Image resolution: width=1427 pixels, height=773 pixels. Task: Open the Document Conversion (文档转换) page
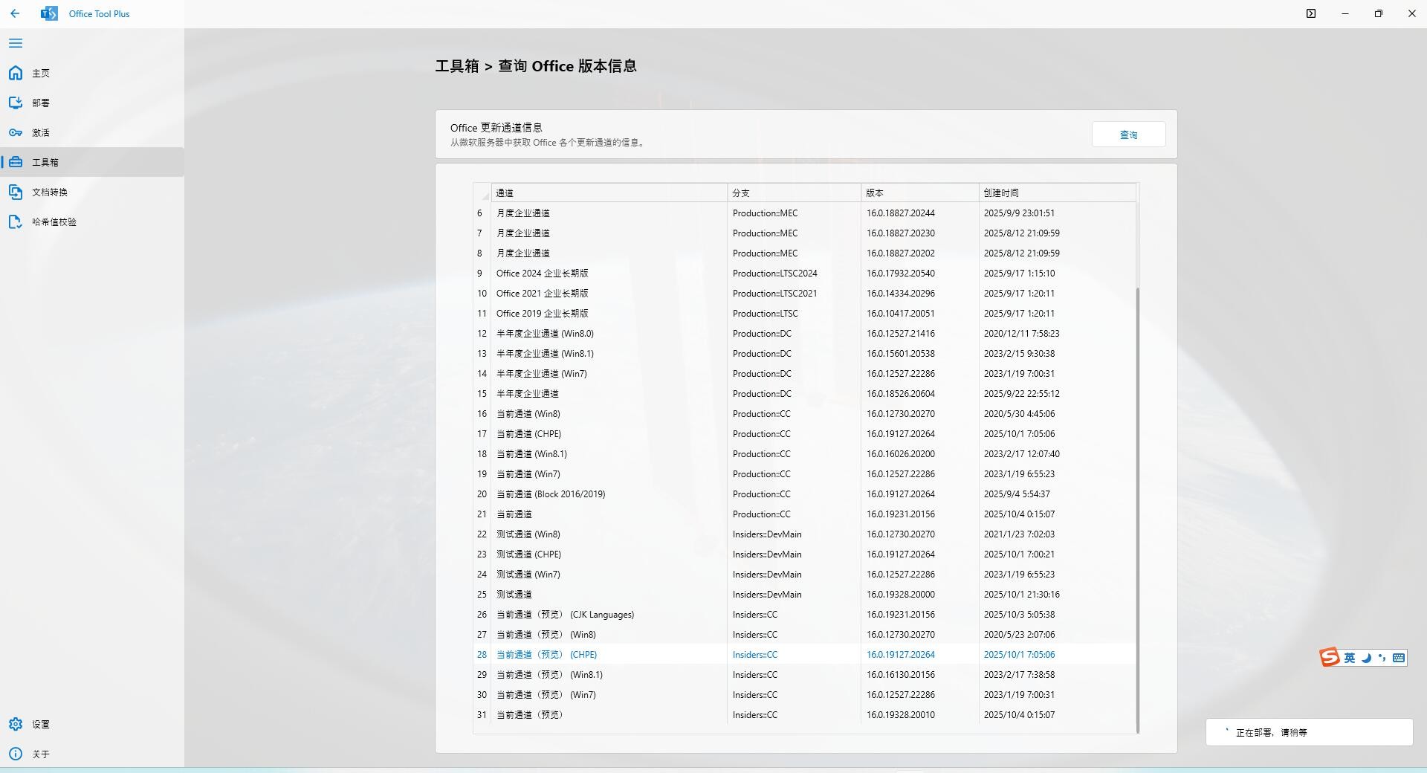tap(49, 192)
